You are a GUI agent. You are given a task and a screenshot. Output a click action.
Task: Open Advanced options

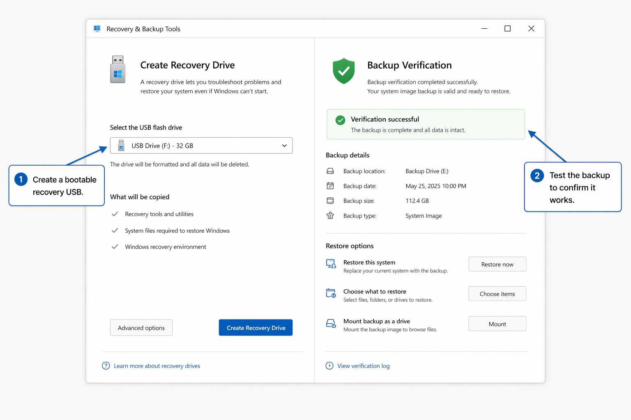click(141, 328)
